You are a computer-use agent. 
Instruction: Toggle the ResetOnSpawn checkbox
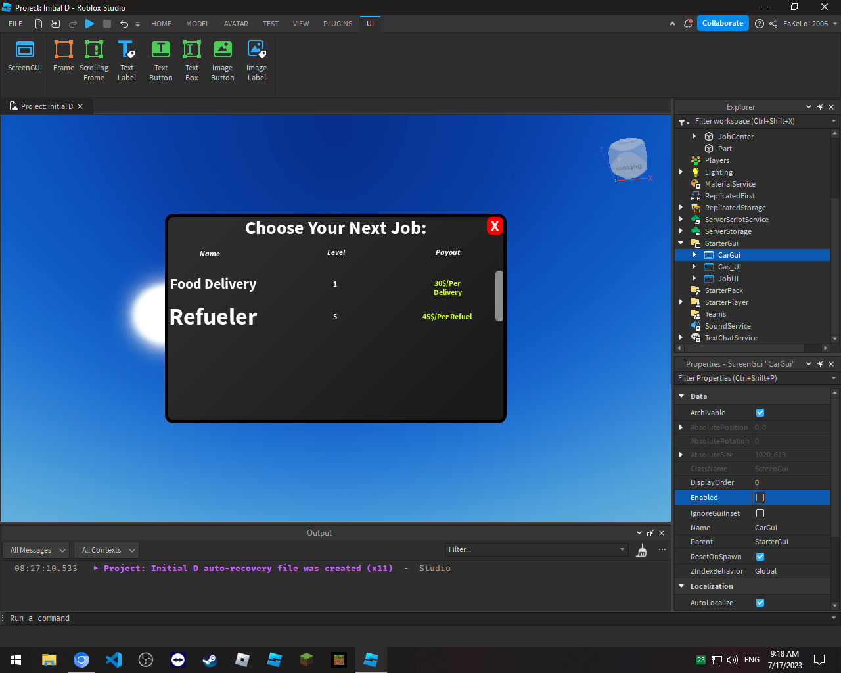click(760, 557)
